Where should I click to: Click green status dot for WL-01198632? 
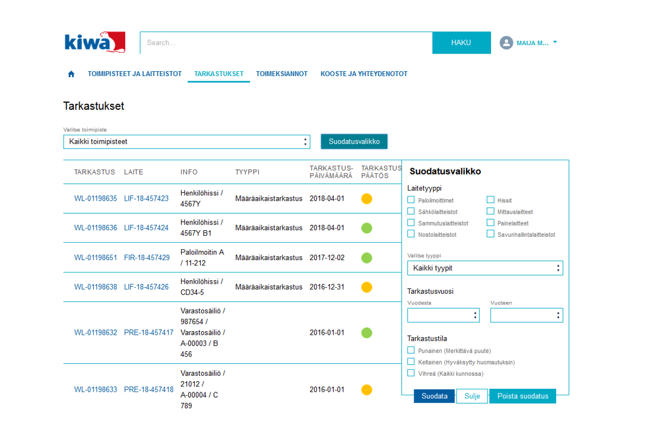tap(367, 332)
